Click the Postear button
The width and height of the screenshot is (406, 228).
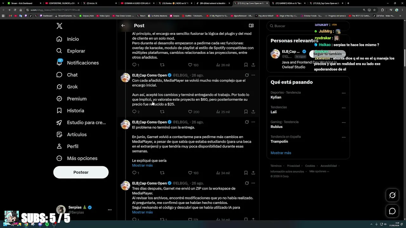click(x=81, y=172)
